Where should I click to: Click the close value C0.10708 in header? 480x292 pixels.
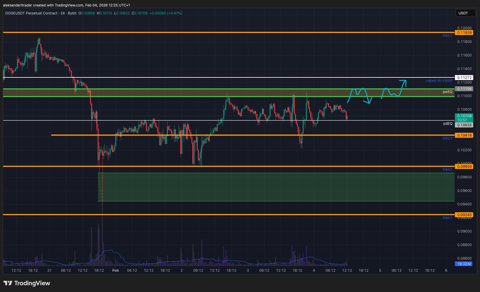(x=140, y=13)
